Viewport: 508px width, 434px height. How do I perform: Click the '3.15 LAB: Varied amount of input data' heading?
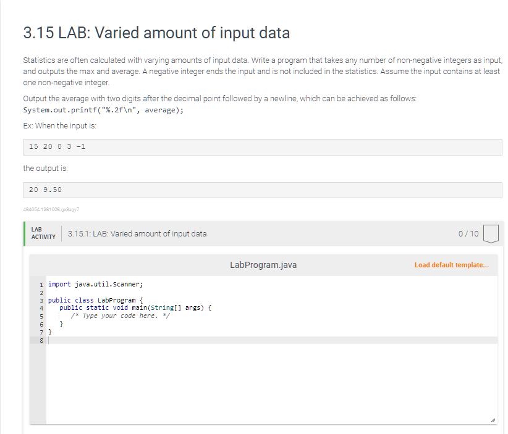tap(156, 33)
